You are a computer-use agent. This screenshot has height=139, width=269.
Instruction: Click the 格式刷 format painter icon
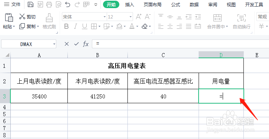click(49, 18)
